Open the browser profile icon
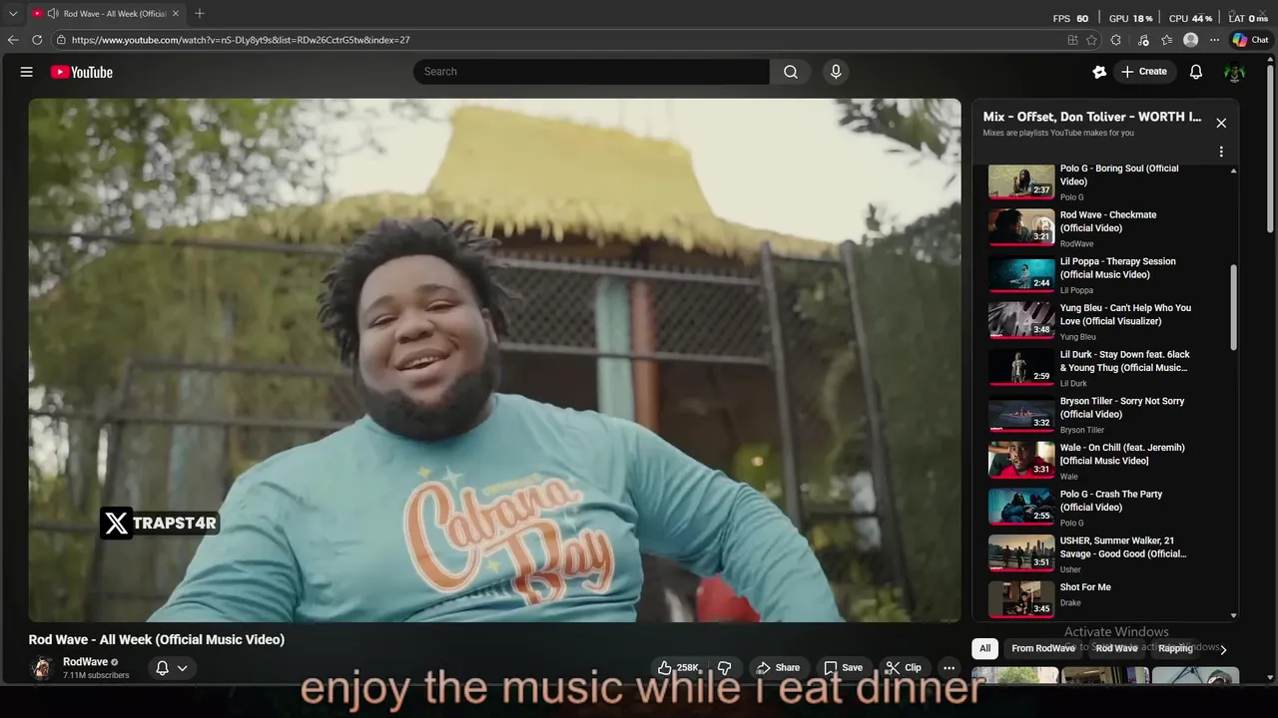Screen dimensions: 1278x718 (1190, 40)
